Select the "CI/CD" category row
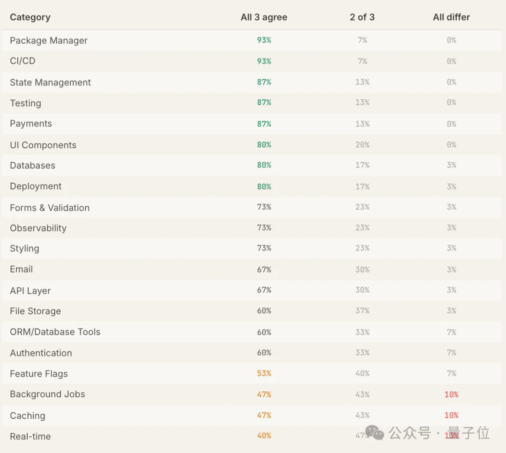506x453 pixels. click(x=22, y=61)
